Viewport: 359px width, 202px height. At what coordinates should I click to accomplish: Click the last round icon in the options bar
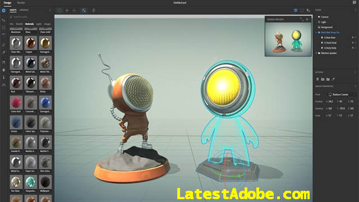tap(94, 11)
